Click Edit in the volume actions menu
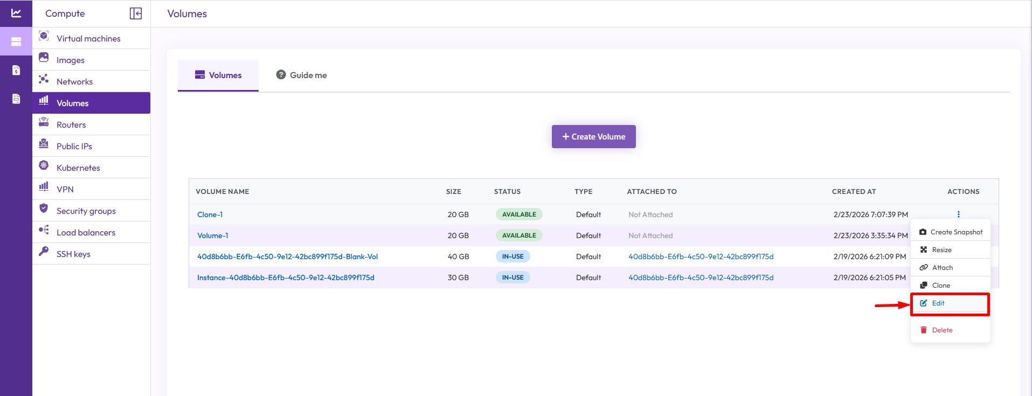Viewport: 1032px width, 396px height. tap(938, 303)
